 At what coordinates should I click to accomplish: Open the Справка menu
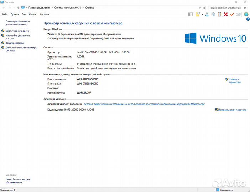44,14
